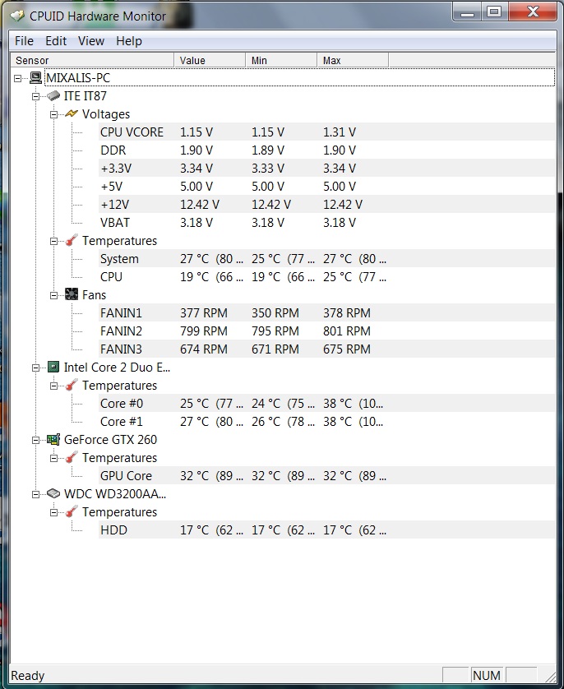Viewport: 564px width, 689px height.
Task: Collapse the Voltages group
Action: 53,114
